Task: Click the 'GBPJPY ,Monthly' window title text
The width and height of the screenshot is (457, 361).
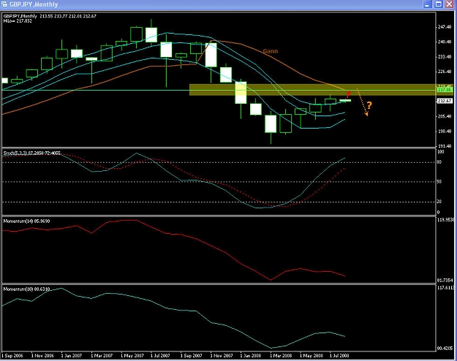Action: [x=34, y=4]
